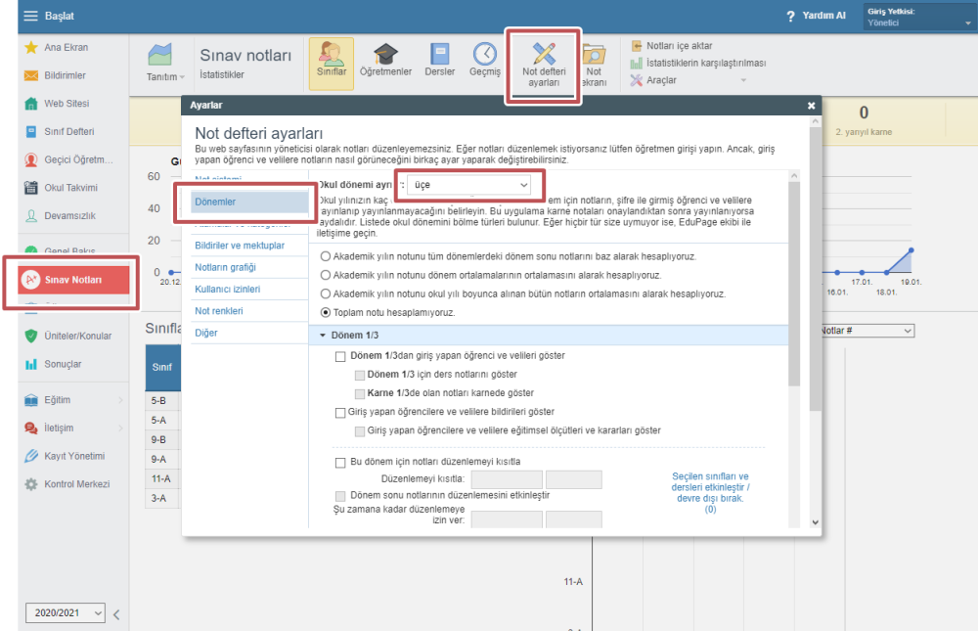The height and width of the screenshot is (631, 978).
Task: Click the first Düzenlemeyi kısıtla date field
Action: pyautogui.click(x=507, y=479)
